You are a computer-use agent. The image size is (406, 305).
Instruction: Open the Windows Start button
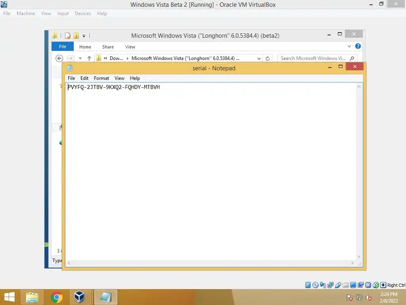[x=10, y=297]
